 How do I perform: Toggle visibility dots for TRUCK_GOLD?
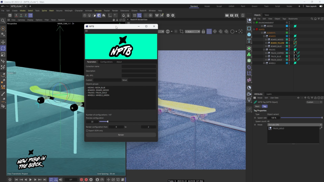289,60
